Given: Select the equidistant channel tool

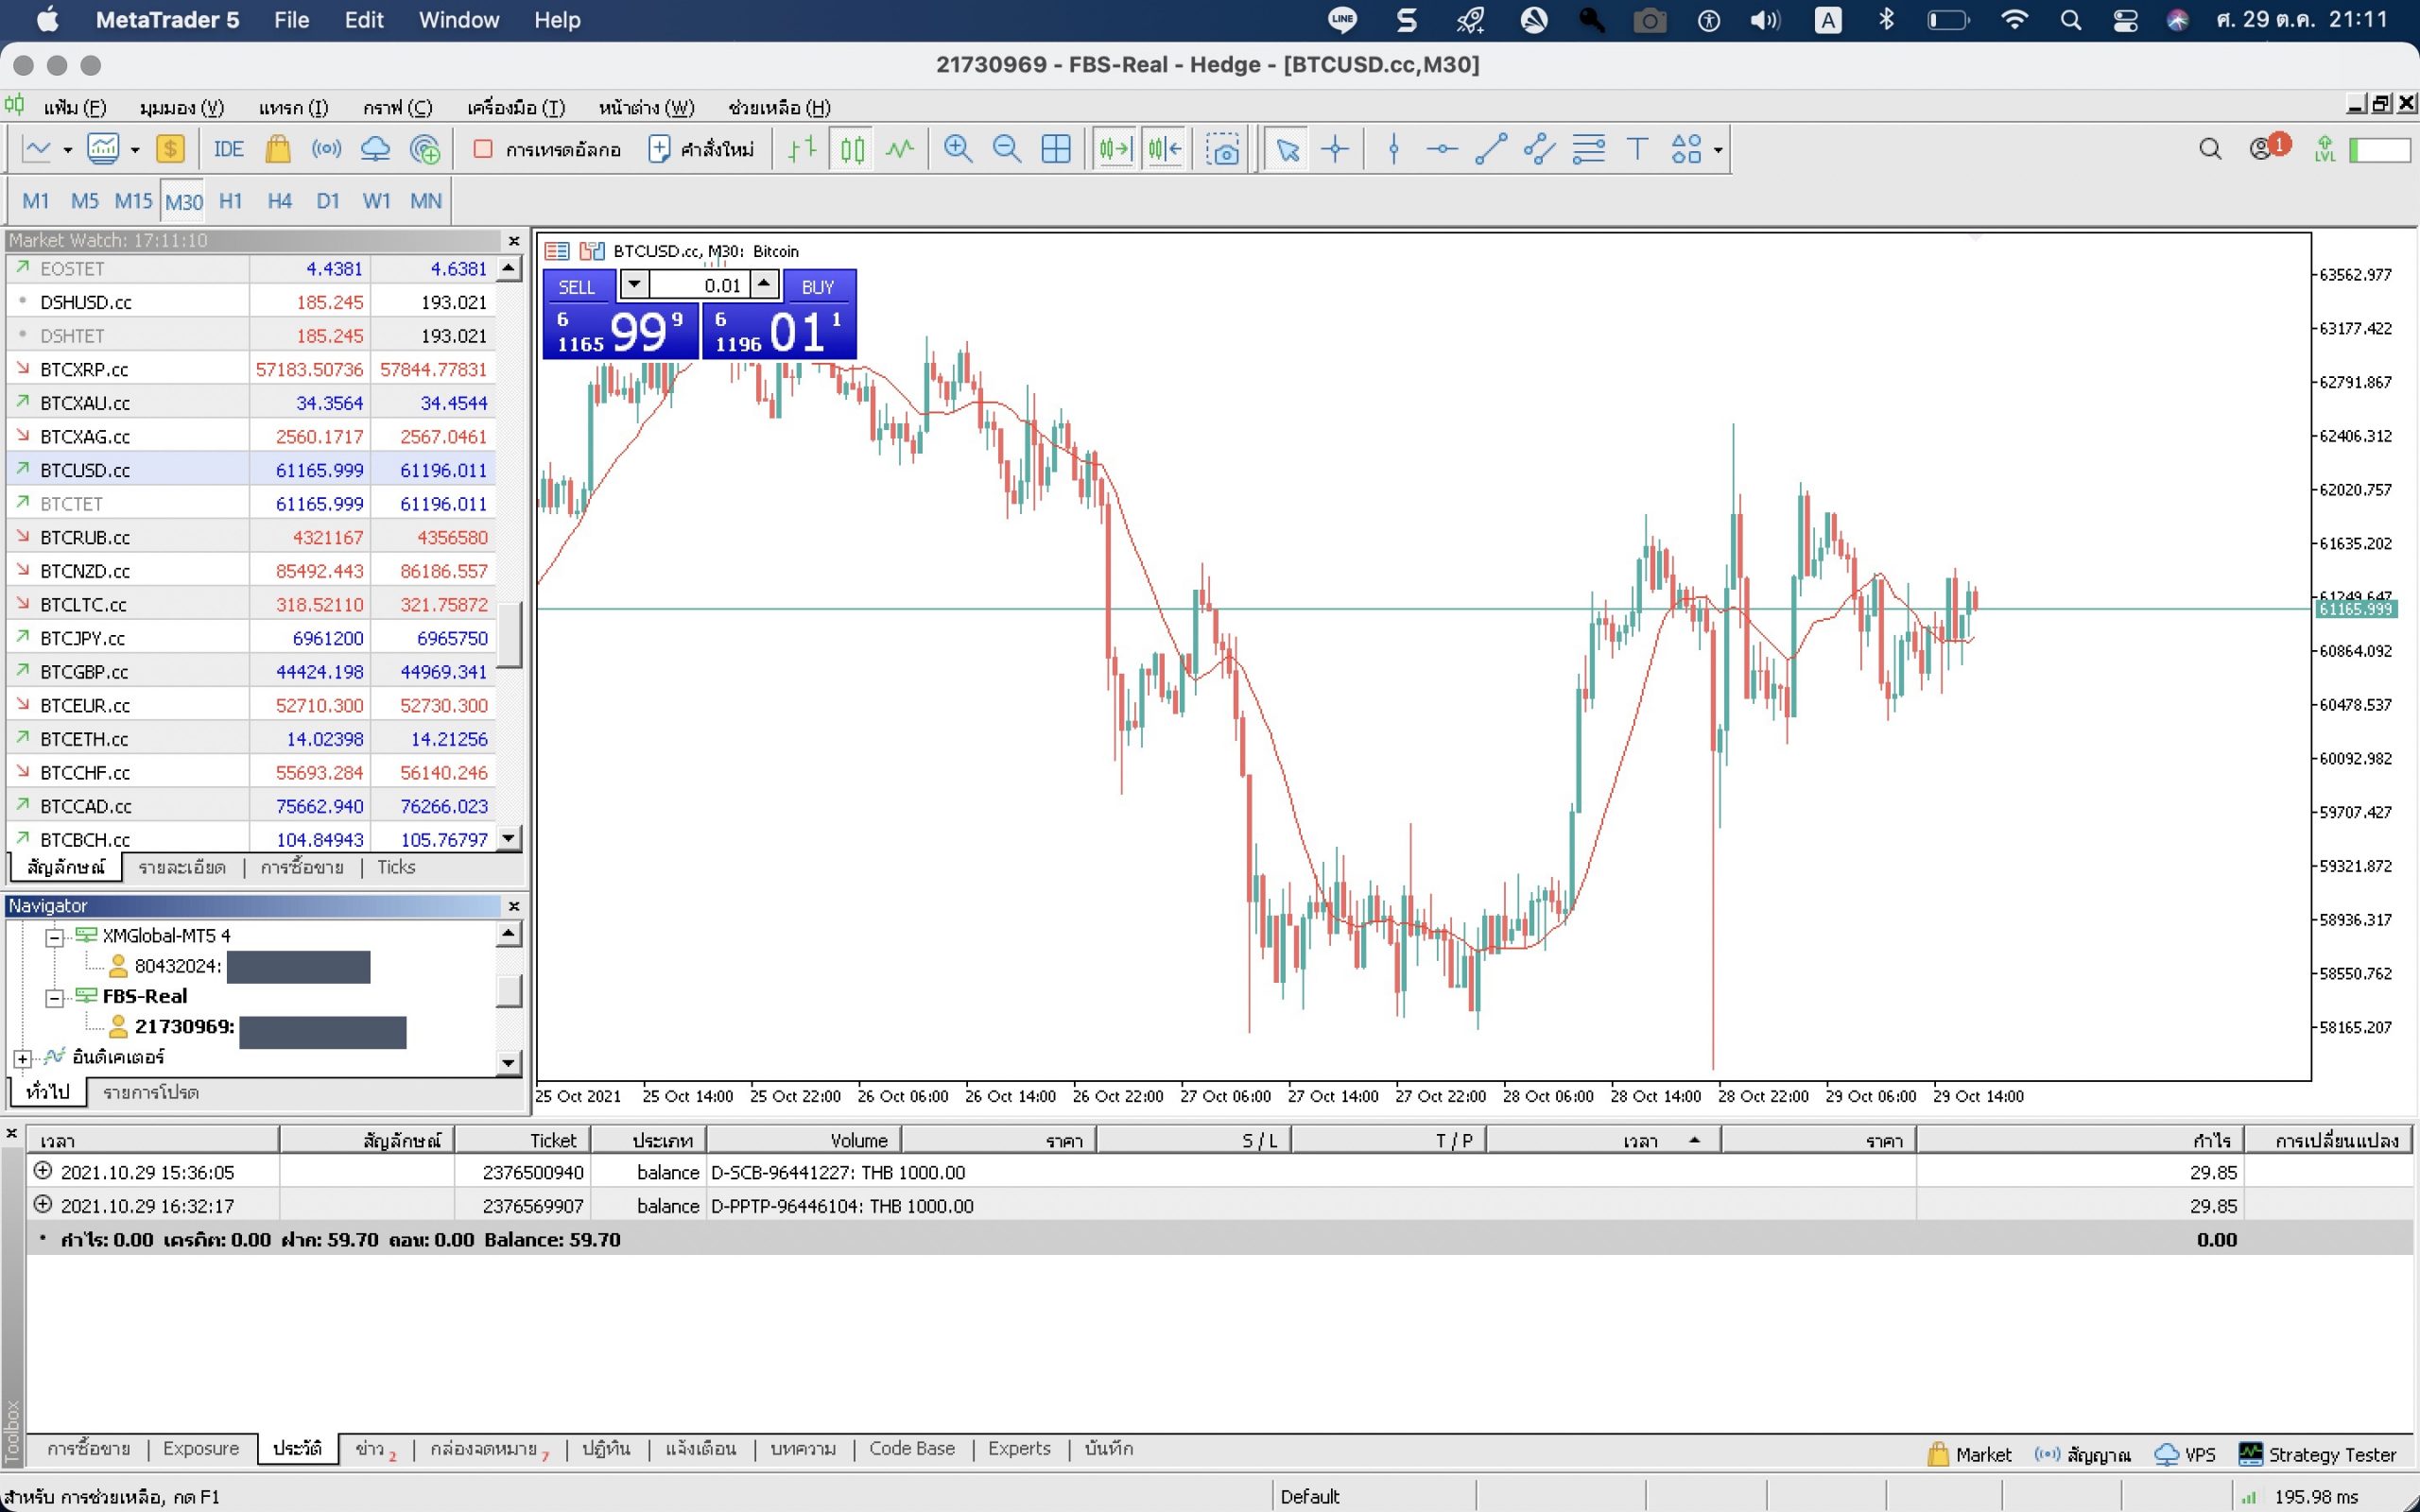Looking at the screenshot, I should pyautogui.click(x=1539, y=150).
